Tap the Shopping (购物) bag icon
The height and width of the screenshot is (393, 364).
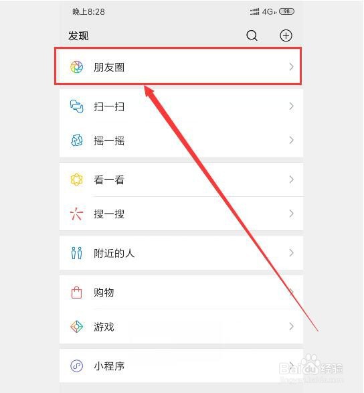pyautogui.click(x=76, y=293)
